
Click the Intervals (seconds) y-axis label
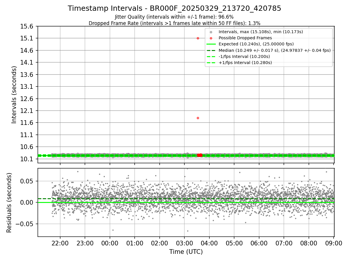(14, 95)
